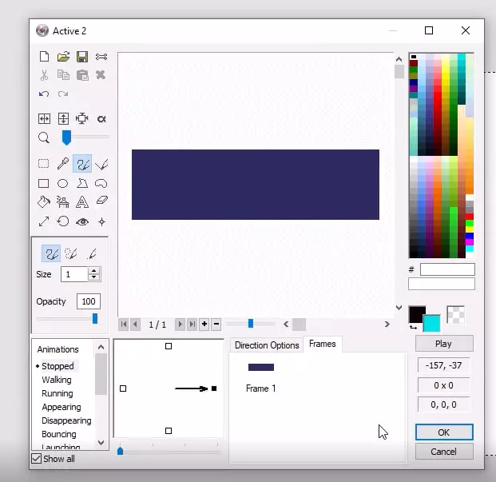Remove a frame with the minus button
This screenshot has width=496, height=482.
pyautogui.click(x=216, y=324)
